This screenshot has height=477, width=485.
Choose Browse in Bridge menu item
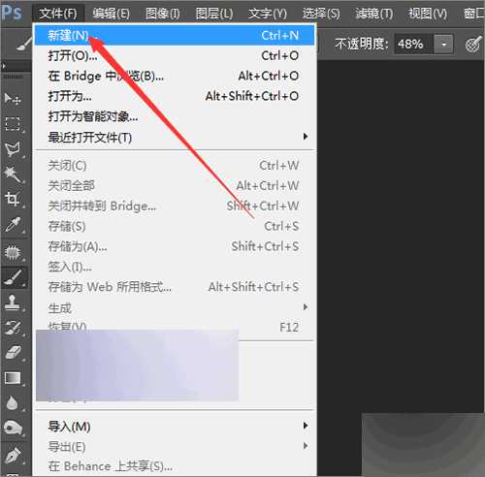[176, 76]
